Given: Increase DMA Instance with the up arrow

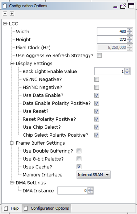Looking at the screenshot, I should 90,189.
